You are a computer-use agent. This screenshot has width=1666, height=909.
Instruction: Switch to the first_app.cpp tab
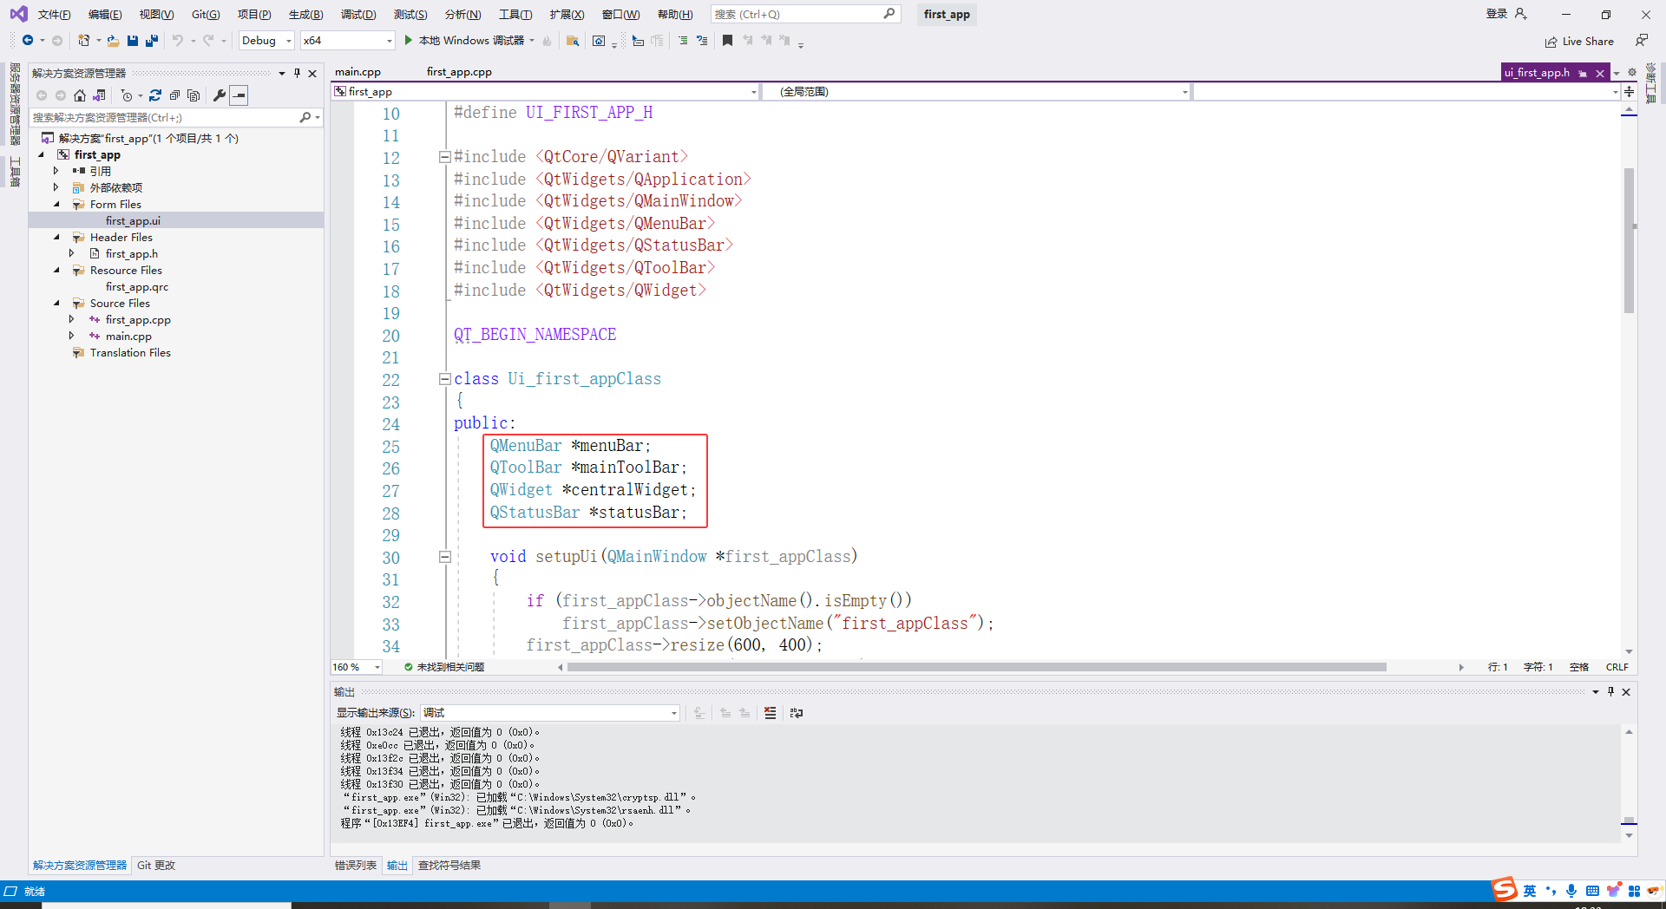(x=459, y=72)
